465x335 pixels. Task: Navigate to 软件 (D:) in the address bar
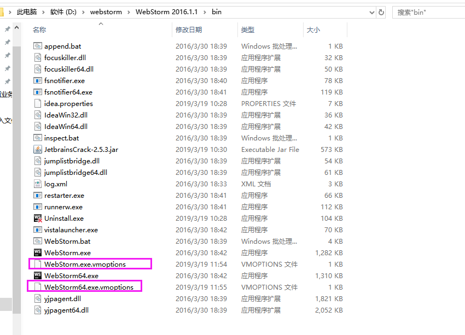[x=63, y=12]
